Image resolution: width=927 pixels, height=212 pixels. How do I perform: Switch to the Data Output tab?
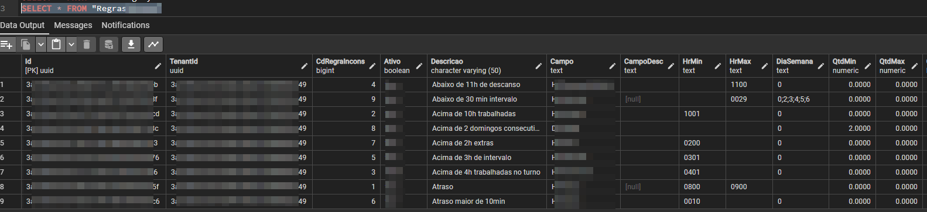pyautogui.click(x=22, y=25)
